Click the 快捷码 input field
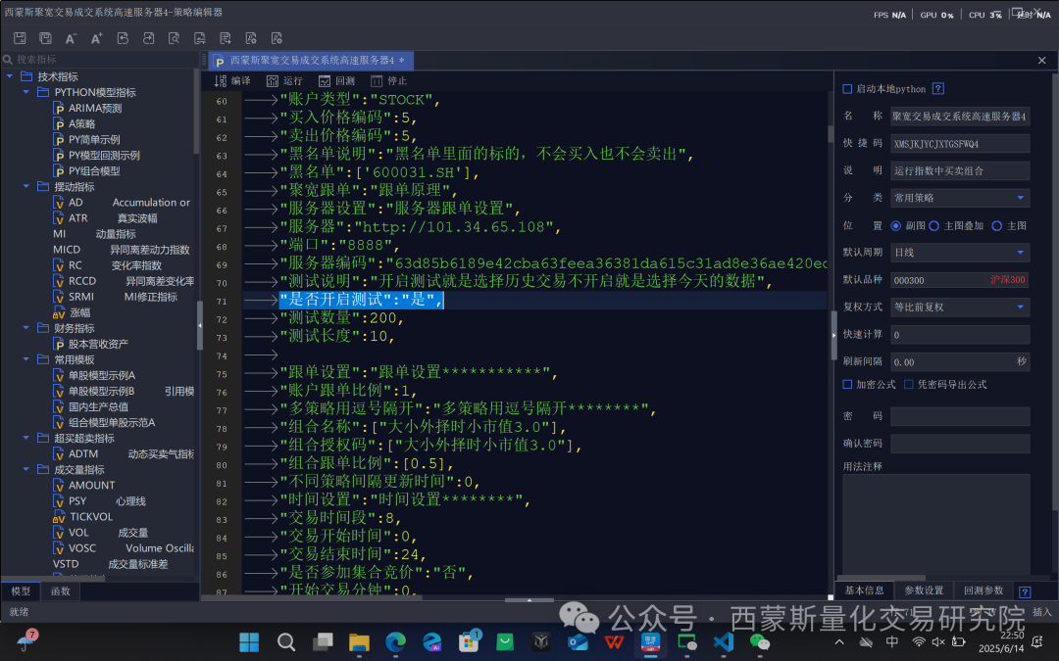The width and height of the screenshot is (1059, 661). click(x=960, y=144)
